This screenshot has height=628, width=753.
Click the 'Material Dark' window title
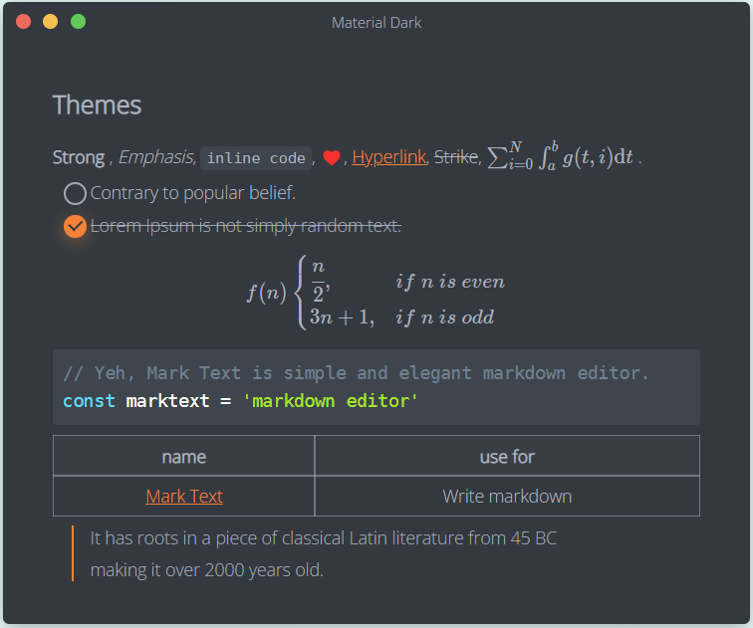point(376,23)
